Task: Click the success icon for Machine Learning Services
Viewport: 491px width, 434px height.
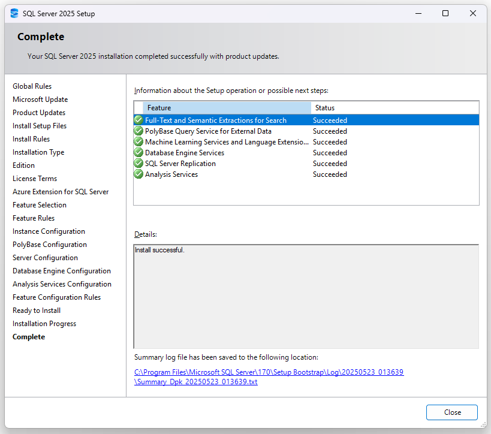Action: coord(138,141)
